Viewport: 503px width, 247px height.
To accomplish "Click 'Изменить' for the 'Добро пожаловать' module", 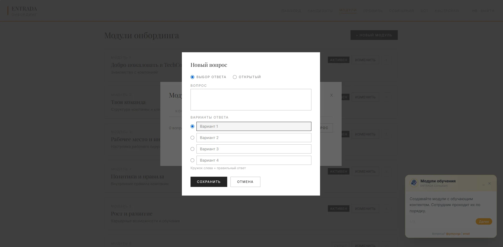I will [x=365, y=60].
